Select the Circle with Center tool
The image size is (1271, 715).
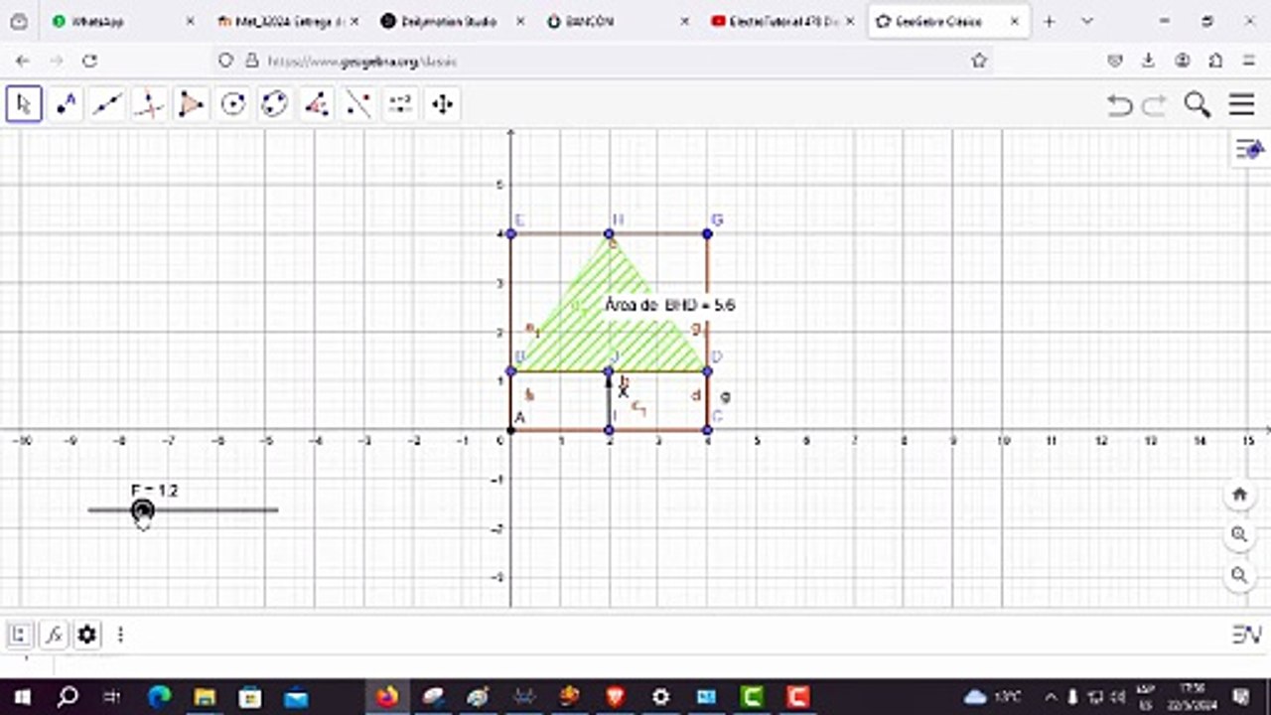233,104
